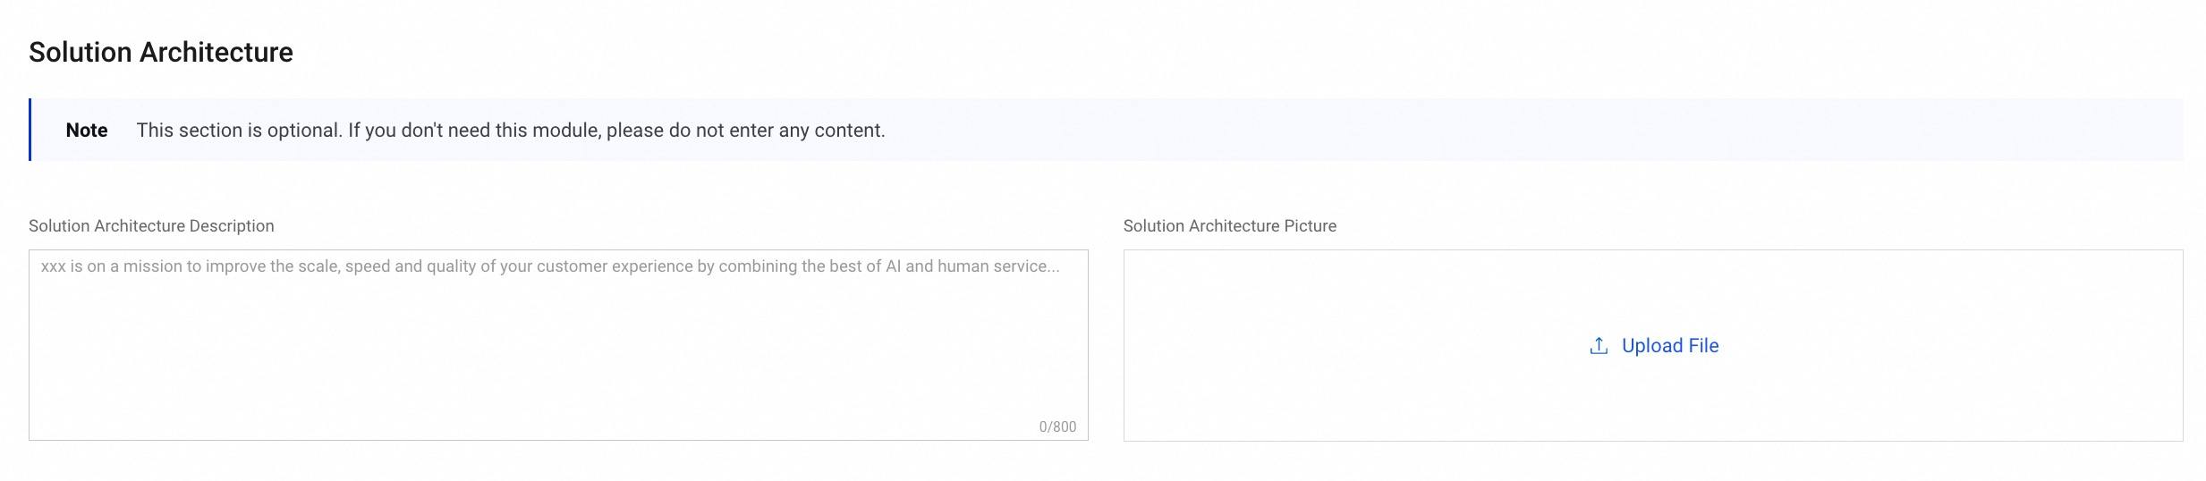
Task: Click the upload arrow icon
Action: [x=1598, y=346]
